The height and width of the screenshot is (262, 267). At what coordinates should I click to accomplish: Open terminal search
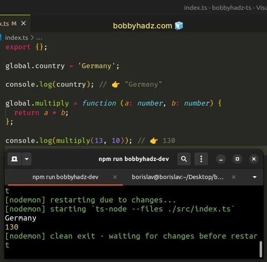click(184, 159)
